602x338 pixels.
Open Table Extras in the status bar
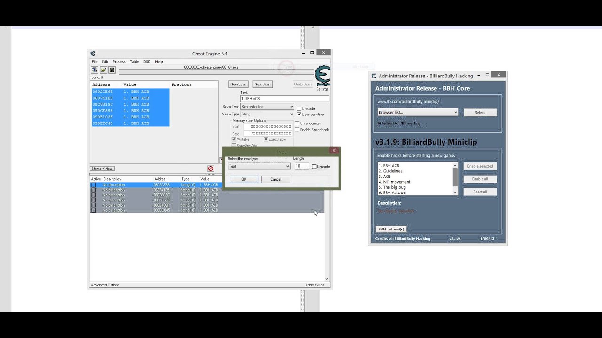315,285
